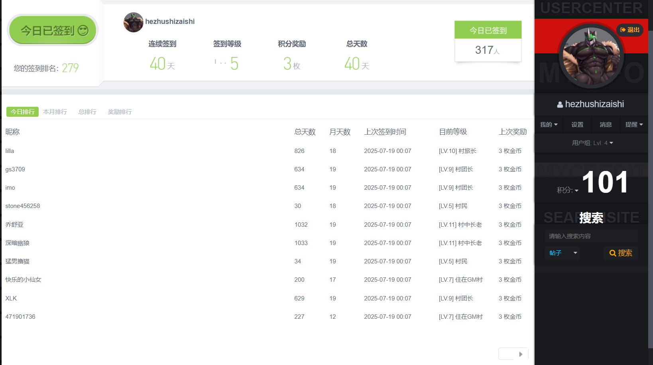Go to next page using the arrow
The height and width of the screenshot is (365, 653).
click(520, 354)
